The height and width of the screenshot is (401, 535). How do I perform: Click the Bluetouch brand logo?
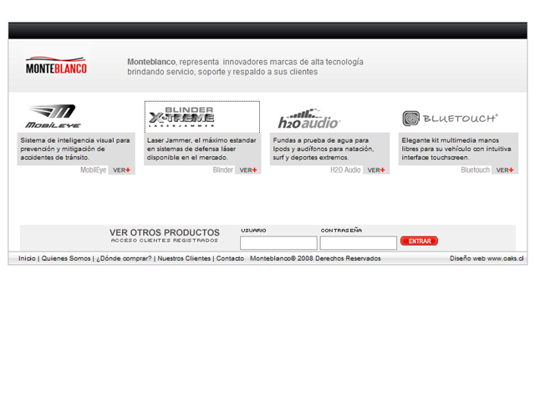[450, 119]
